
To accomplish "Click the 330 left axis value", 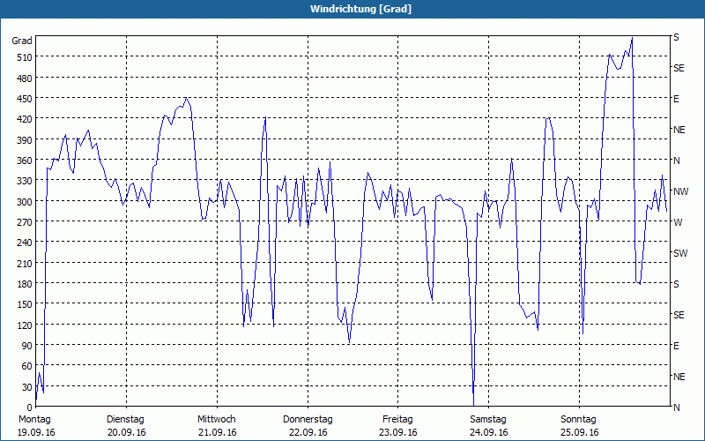I will 25,181.
